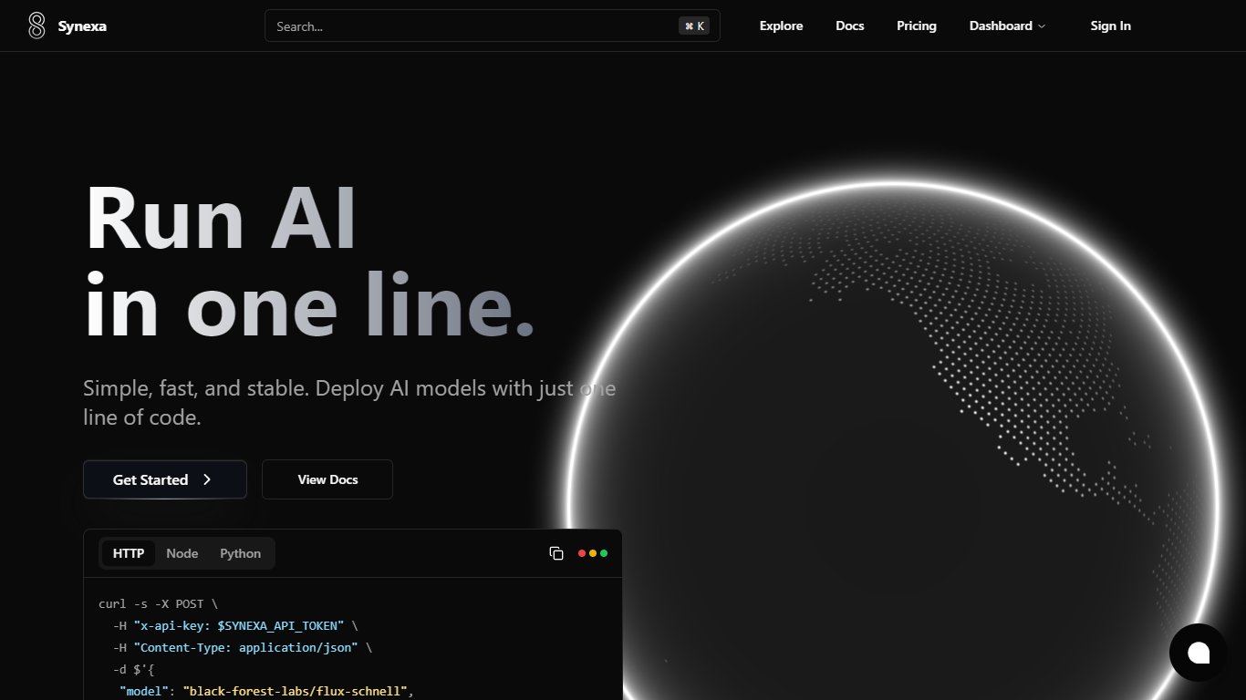This screenshot has width=1246, height=700.
Task: Open the Explore page
Action: pos(782,26)
